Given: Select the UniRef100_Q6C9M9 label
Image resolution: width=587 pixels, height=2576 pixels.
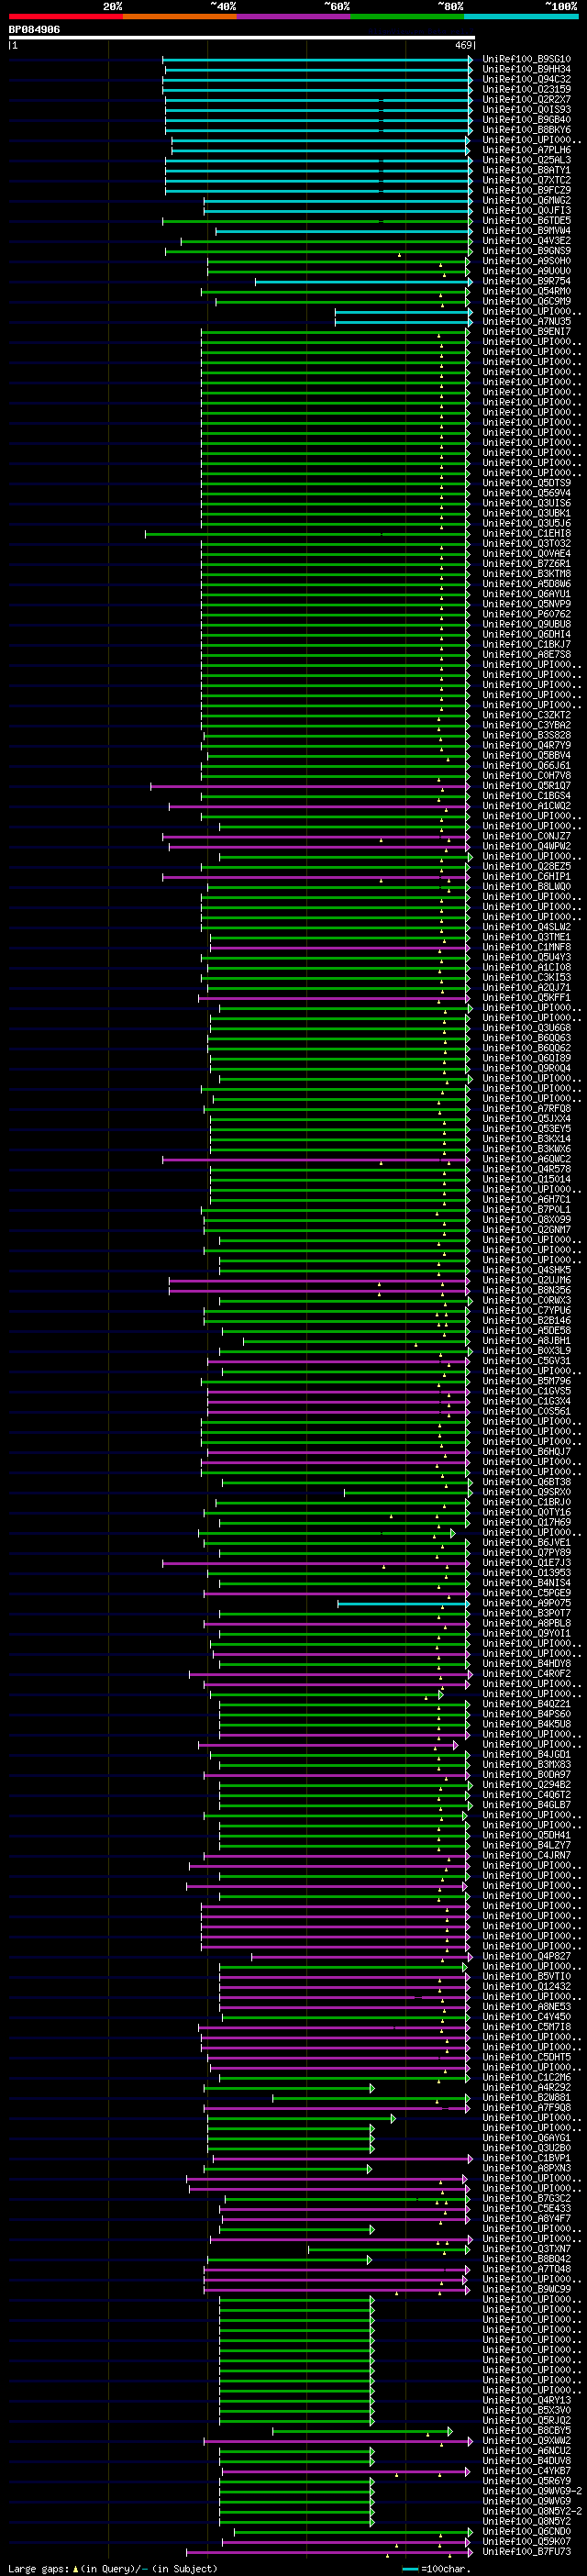Looking at the screenshot, I should (526, 301).
